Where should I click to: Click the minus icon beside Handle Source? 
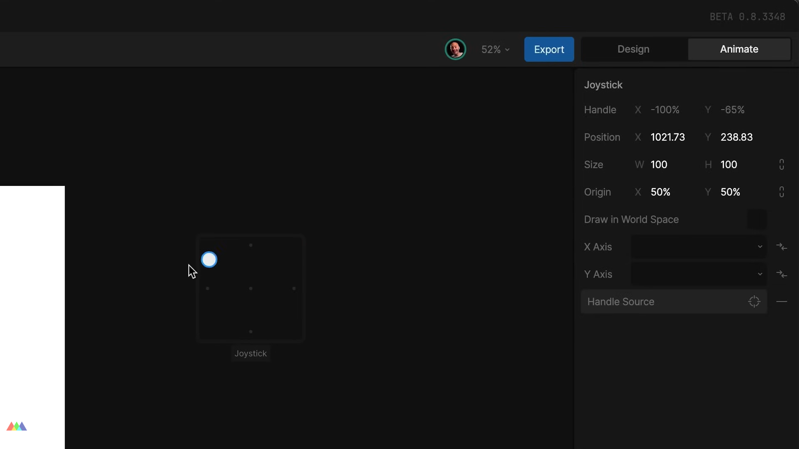coord(782,302)
